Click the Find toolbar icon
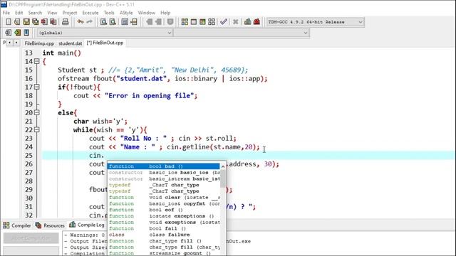This screenshot has height=256, width=456. (103, 22)
